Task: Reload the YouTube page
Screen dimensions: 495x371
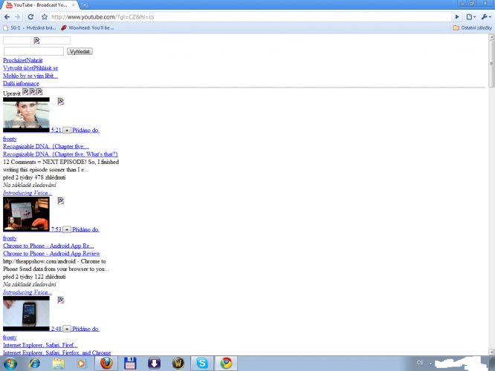Action: point(30,17)
